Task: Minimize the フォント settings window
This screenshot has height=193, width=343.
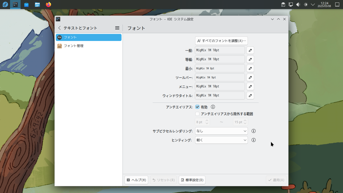Action: click(272, 19)
